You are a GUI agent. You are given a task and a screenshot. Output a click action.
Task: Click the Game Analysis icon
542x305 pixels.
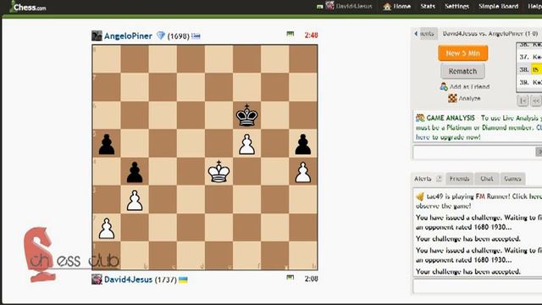coord(420,119)
